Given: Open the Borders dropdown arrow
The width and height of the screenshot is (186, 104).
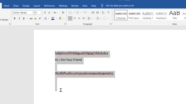Looking at the screenshot, I should (x=108, y=18).
